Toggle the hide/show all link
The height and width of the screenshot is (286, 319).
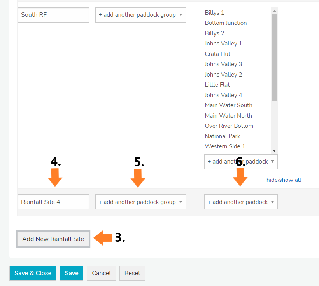point(284,180)
